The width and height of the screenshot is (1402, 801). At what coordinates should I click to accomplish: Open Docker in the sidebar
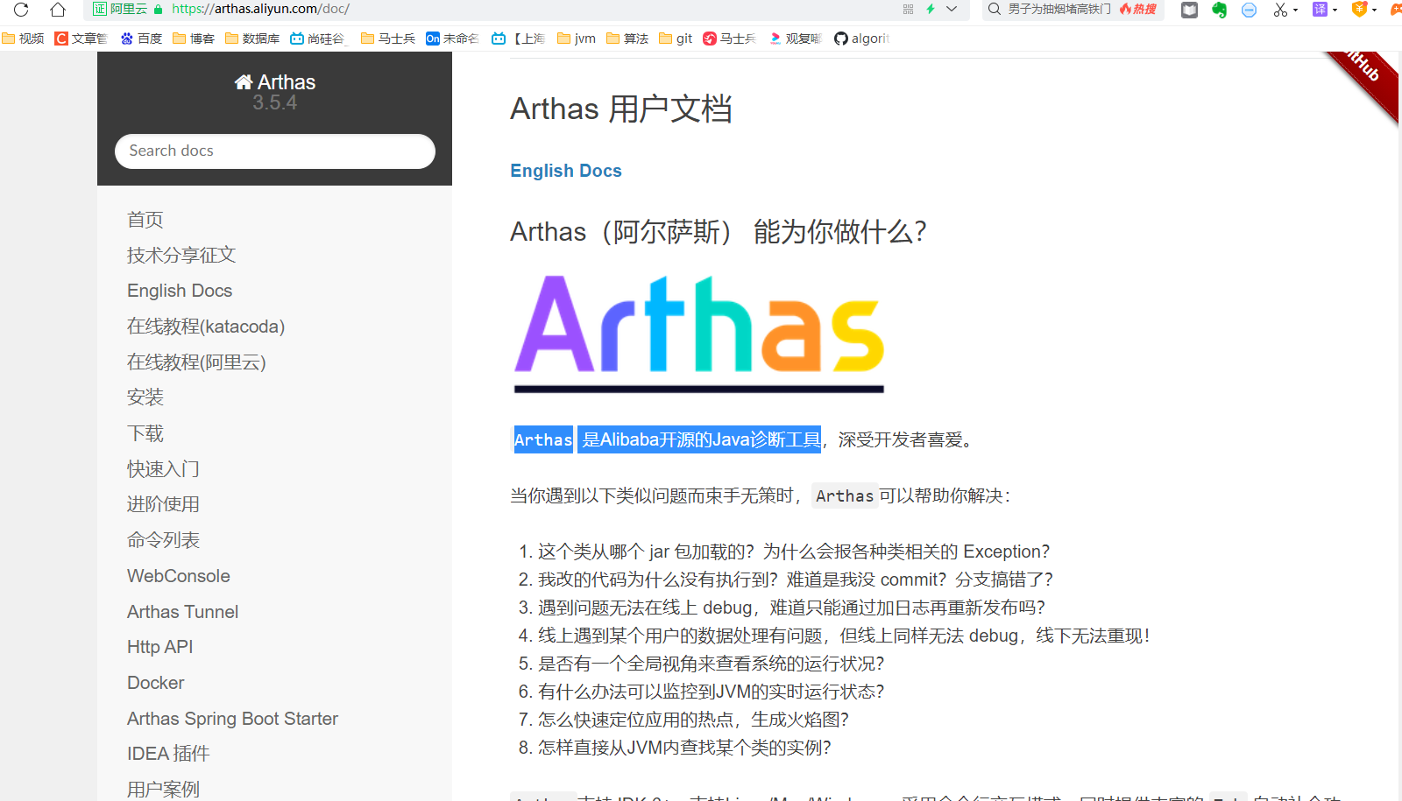(x=156, y=683)
